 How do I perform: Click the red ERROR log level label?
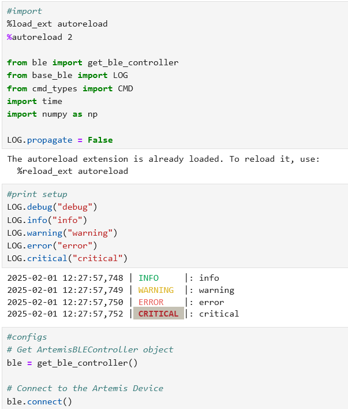(x=151, y=302)
